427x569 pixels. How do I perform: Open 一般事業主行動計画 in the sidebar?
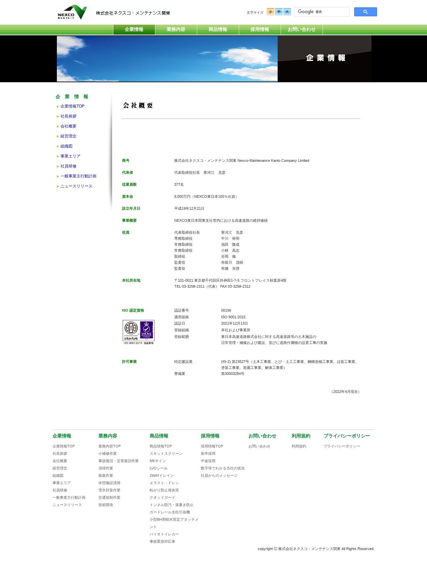78,176
